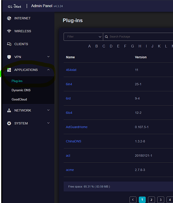173x203 pixels.
Task: Collapse the Applications menu chevron
Action: point(48,70)
